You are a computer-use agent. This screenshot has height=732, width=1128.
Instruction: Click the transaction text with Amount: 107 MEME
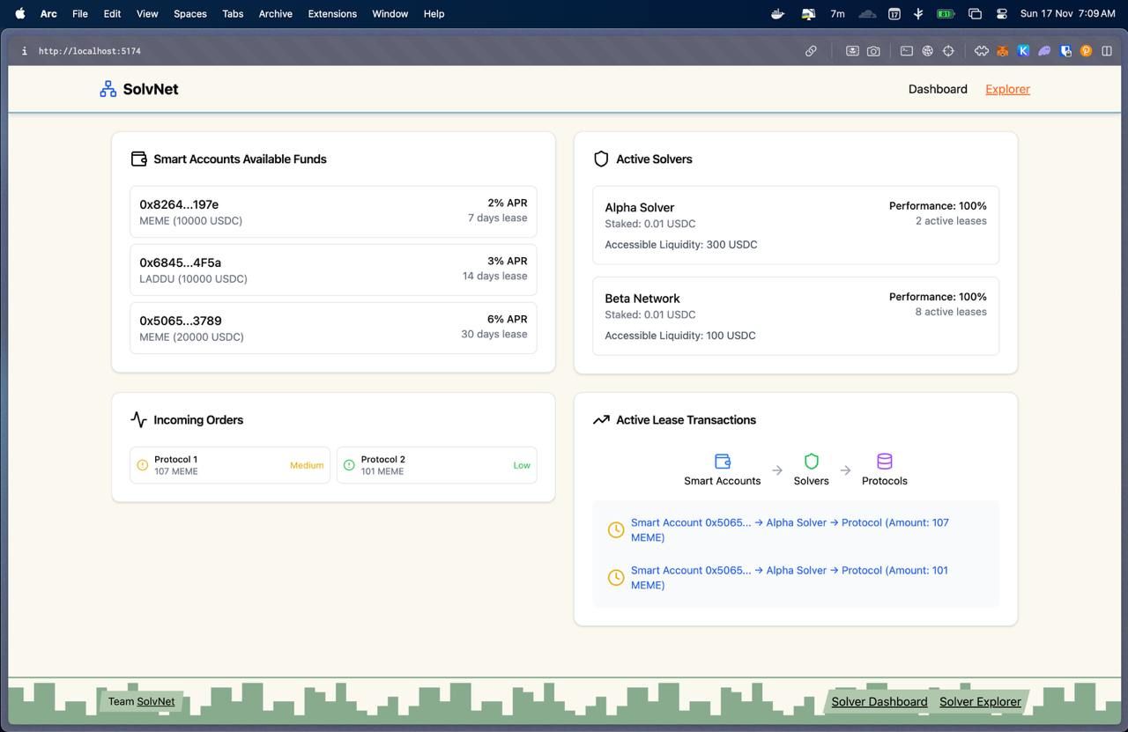pyautogui.click(x=790, y=529)
